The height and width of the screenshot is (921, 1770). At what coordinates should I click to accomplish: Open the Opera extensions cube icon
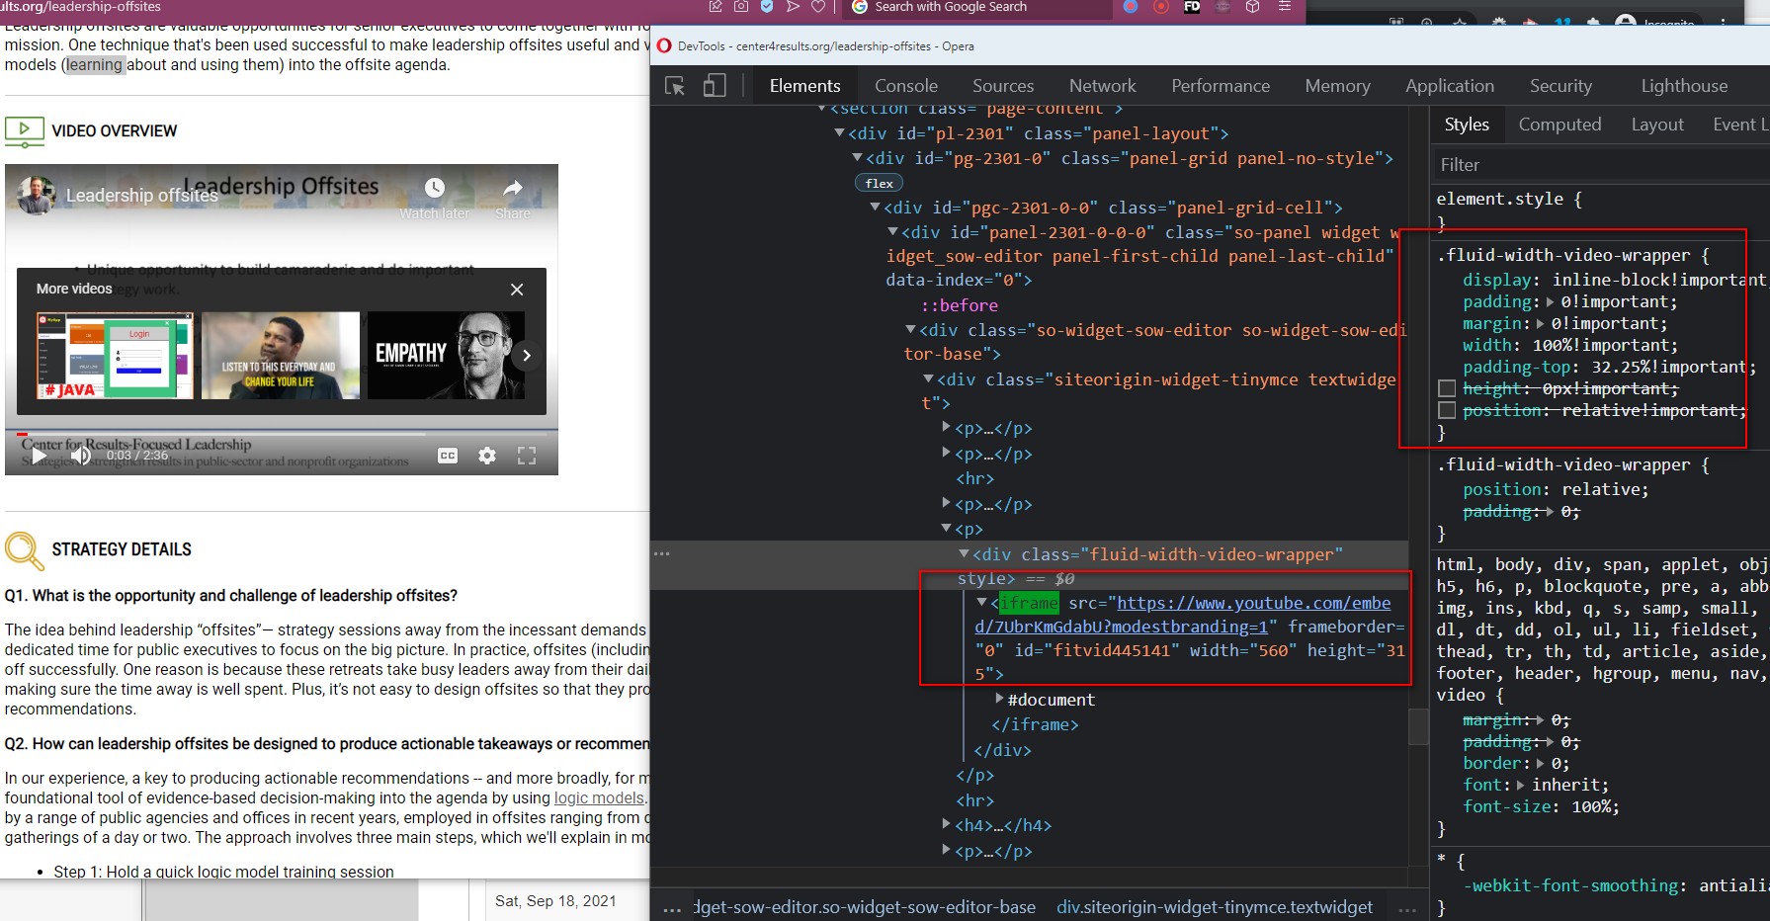tap(1253, 7)
